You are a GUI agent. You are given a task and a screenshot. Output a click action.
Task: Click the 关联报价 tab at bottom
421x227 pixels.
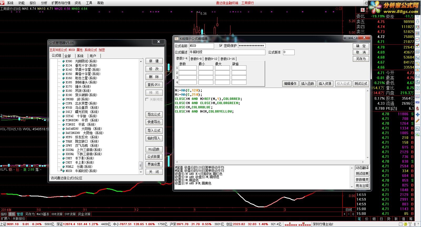[19, 219]
